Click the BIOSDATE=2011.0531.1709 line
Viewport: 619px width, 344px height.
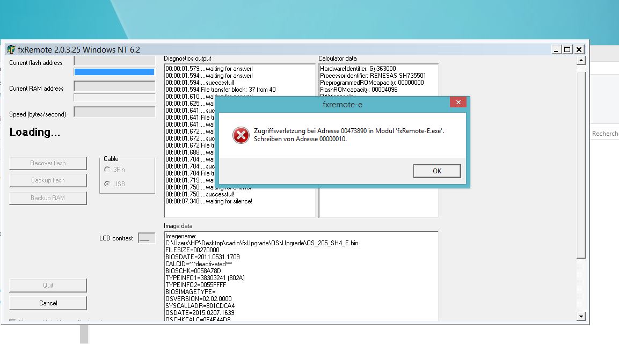(202, 257)
